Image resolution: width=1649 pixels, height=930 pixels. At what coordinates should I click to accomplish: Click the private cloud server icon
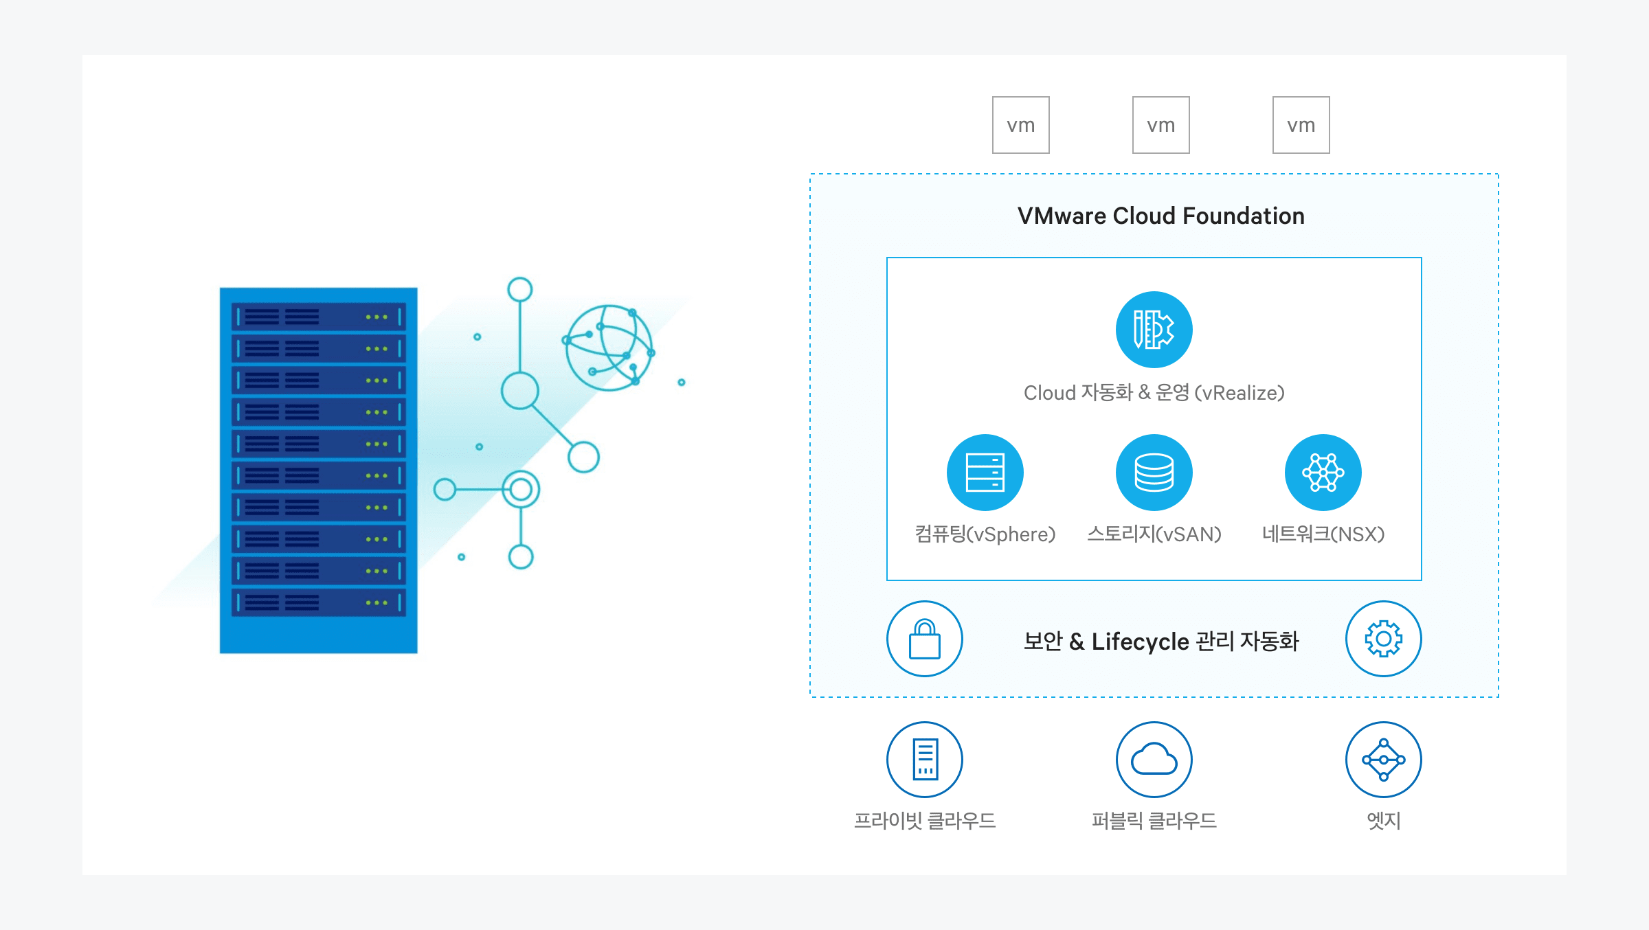pyautogui.click(x=924, y=759)
